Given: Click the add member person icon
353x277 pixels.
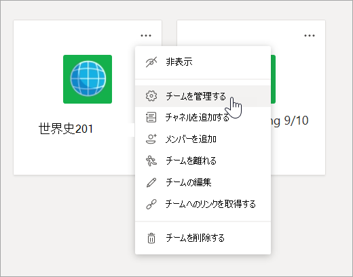Looking at the screenshot, I should coord(151,139).
